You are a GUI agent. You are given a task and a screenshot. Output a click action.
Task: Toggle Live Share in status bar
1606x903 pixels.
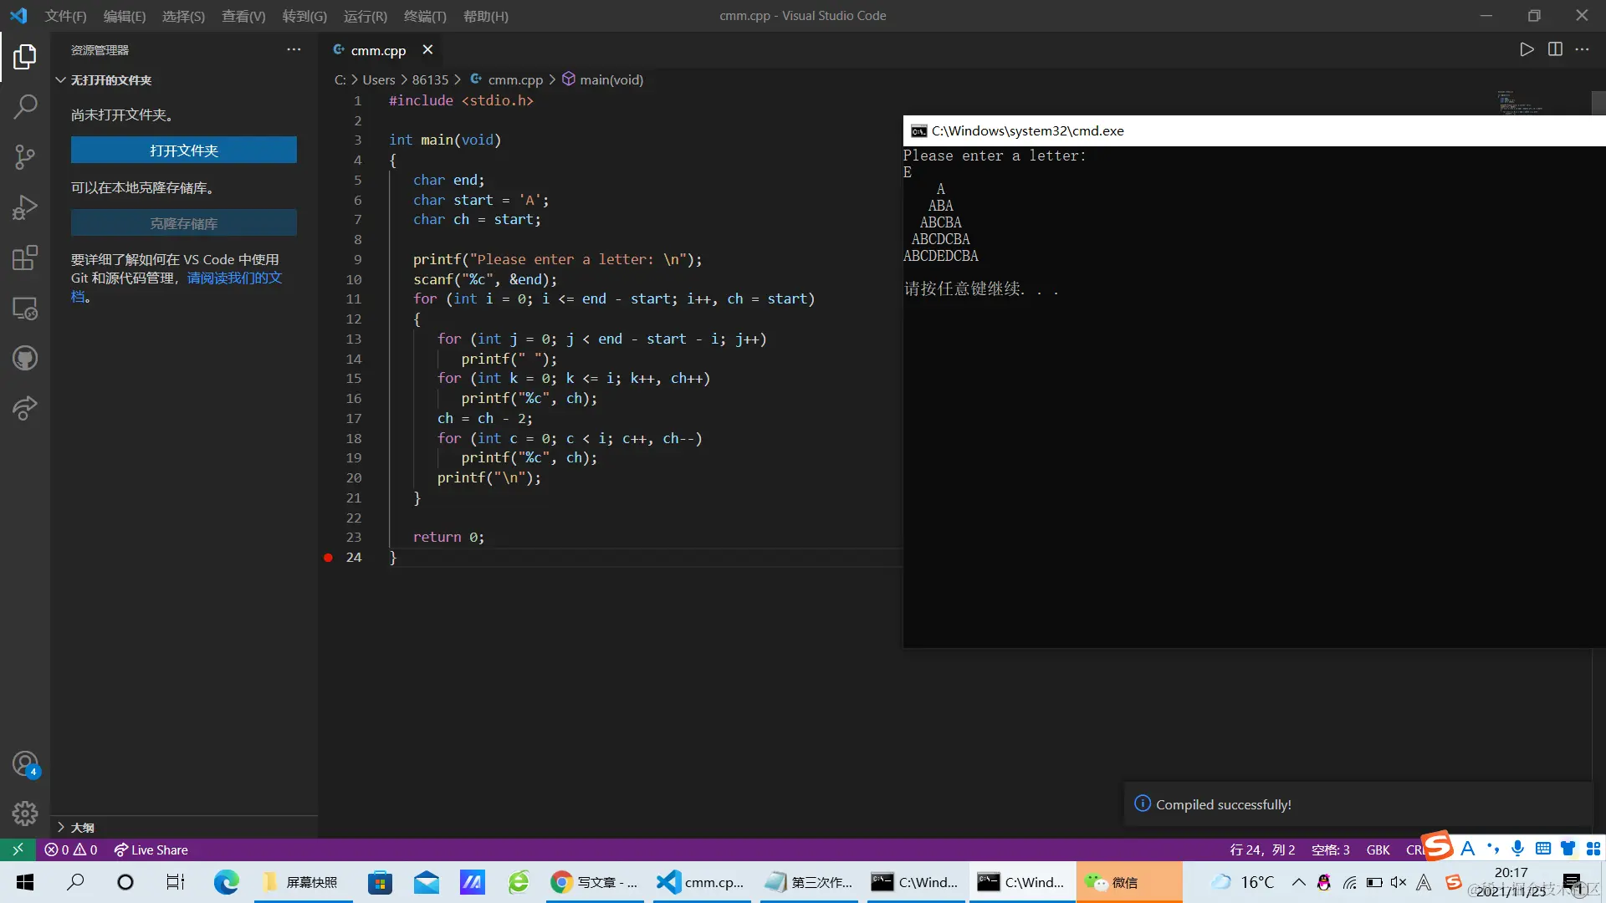coord(151,849)
